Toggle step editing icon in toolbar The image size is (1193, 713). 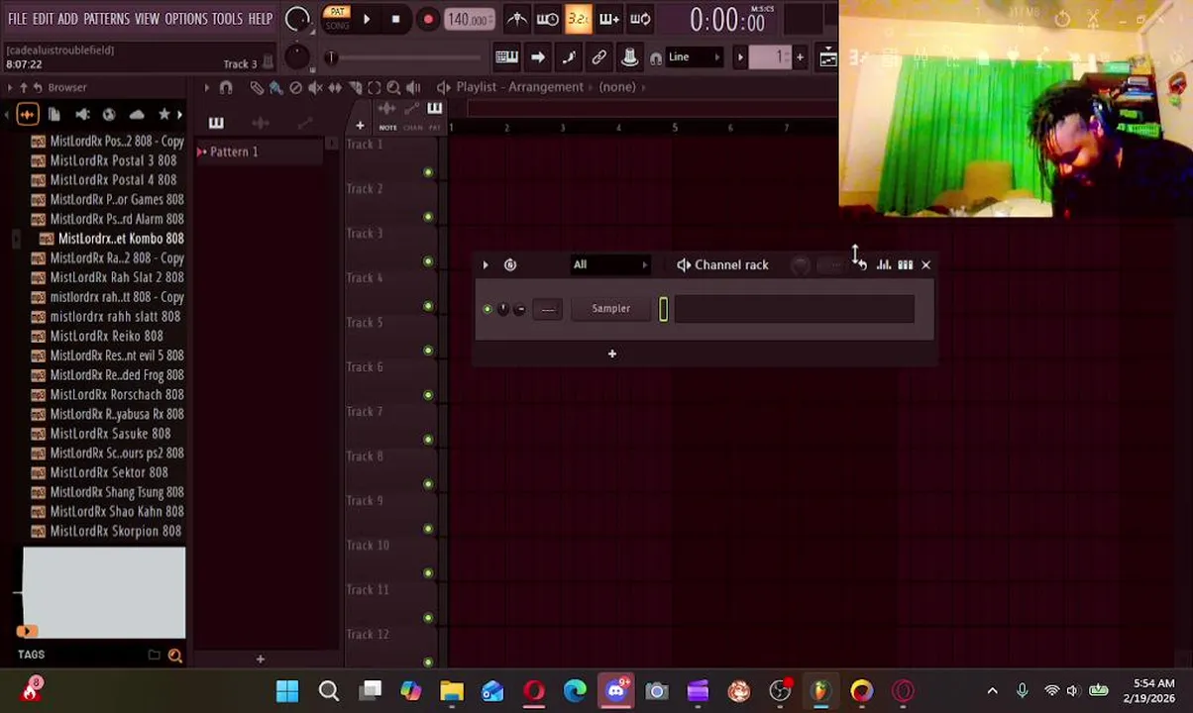click(x=568, y=57)
